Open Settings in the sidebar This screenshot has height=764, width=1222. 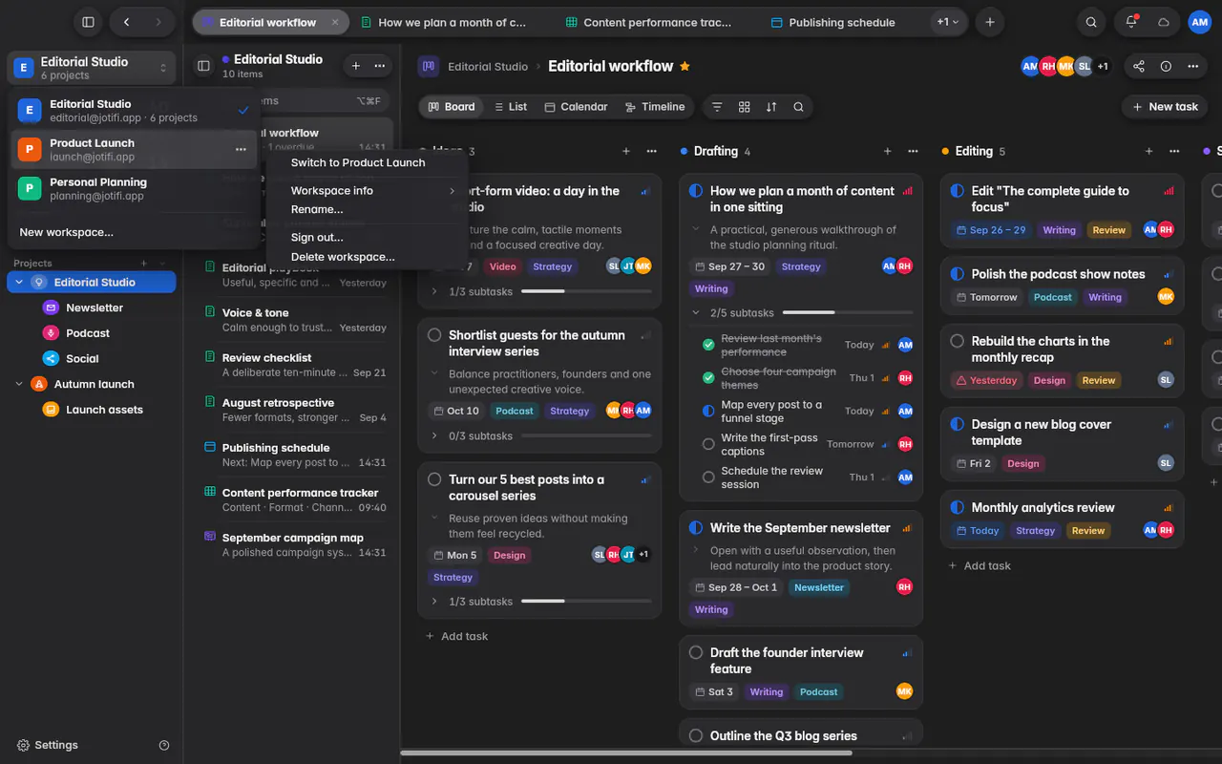tap(48, 745)
